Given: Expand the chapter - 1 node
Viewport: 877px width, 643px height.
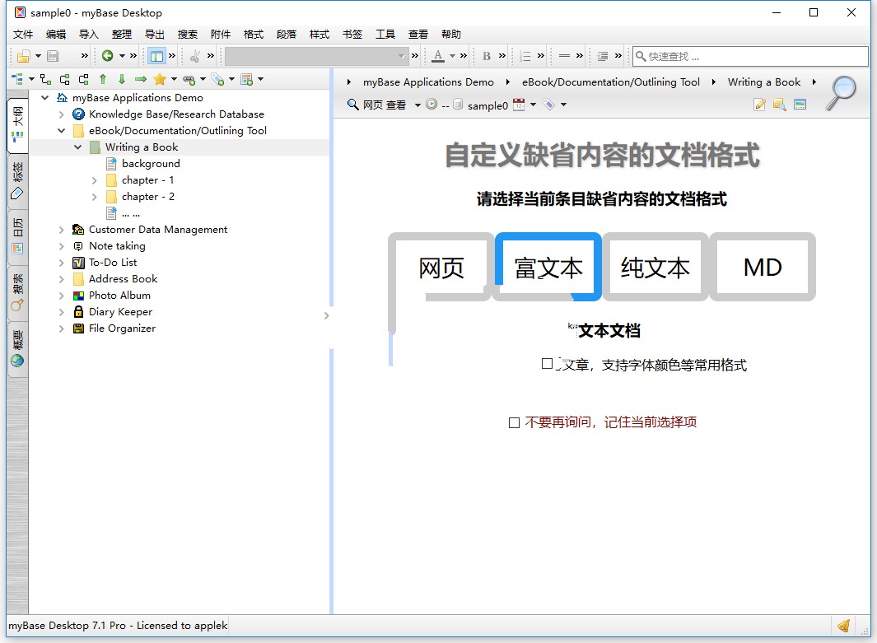Looking at the screenshot, I should (95, 180).
